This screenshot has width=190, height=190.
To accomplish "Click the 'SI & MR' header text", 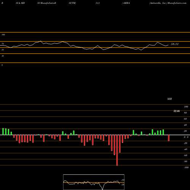I will 20,3.
